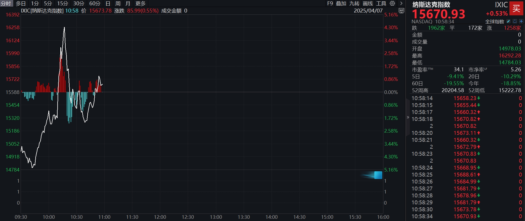Click the blue floating chart widget

pyautogui.click(x=378, y=175)
